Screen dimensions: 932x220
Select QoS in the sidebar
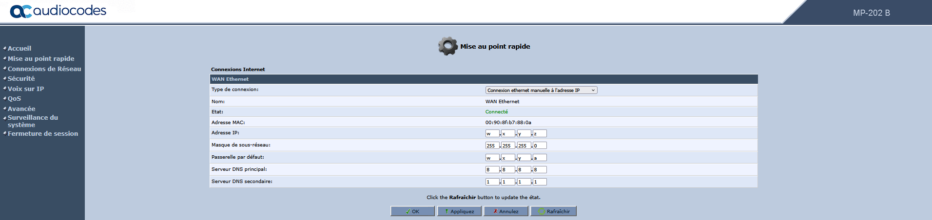(14, 98)
